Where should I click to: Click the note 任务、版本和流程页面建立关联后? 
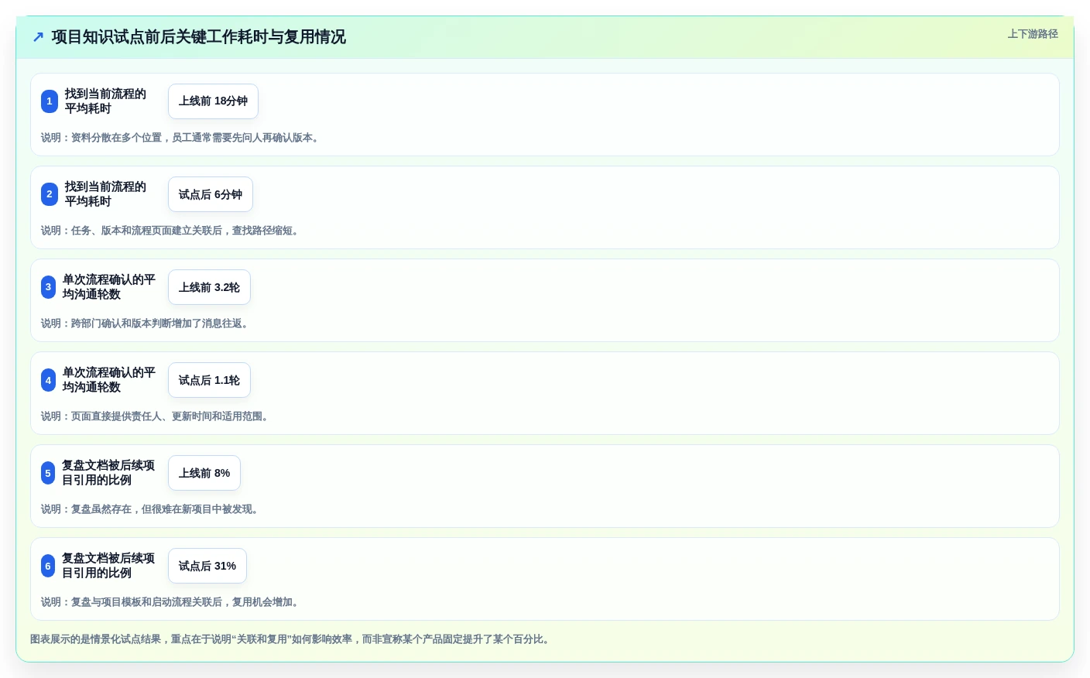171,231
